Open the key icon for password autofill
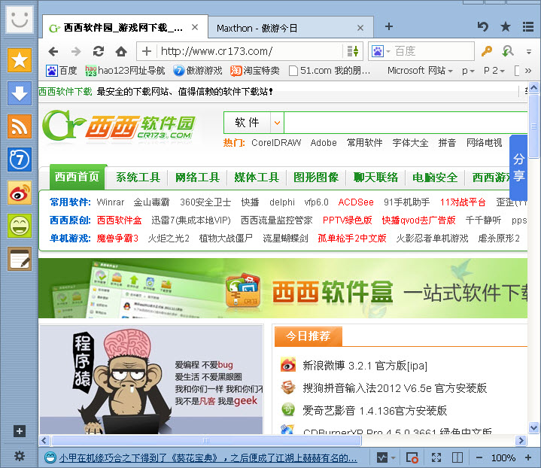Image resolution: width=541 pixels, height=468 pixels. pos(487,51)
